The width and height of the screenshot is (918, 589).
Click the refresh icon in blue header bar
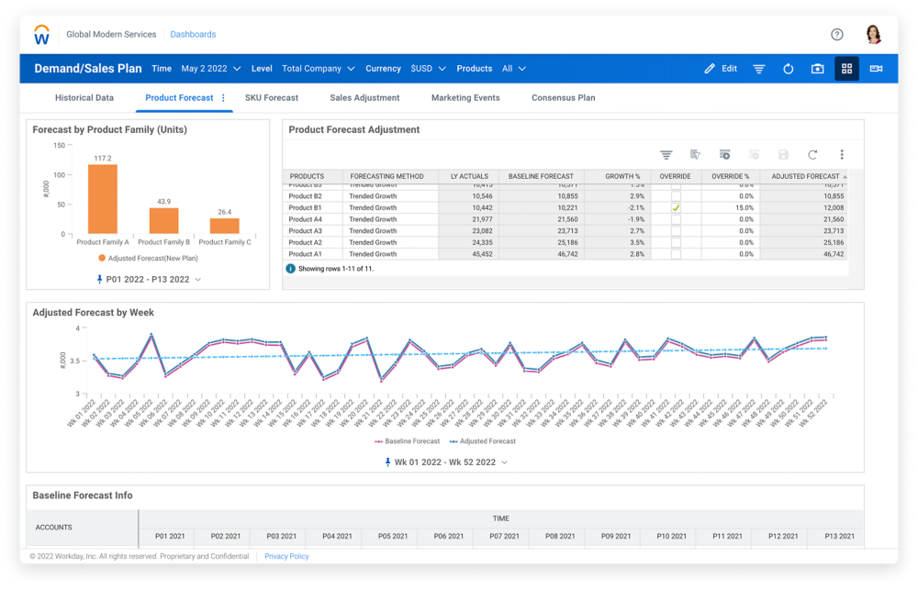pyautogui.click(x=788, y=69)
